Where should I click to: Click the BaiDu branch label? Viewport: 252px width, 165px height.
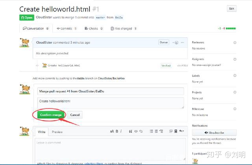click(x=119, y=17)
